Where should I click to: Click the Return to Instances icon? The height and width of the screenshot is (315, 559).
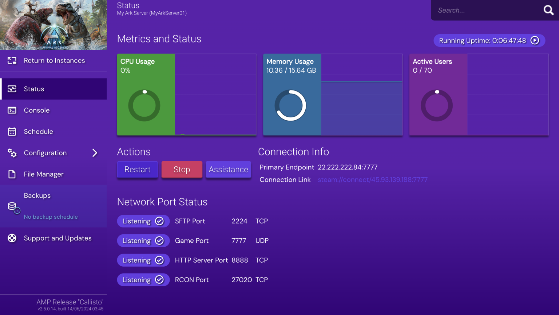tap(12, 60)
